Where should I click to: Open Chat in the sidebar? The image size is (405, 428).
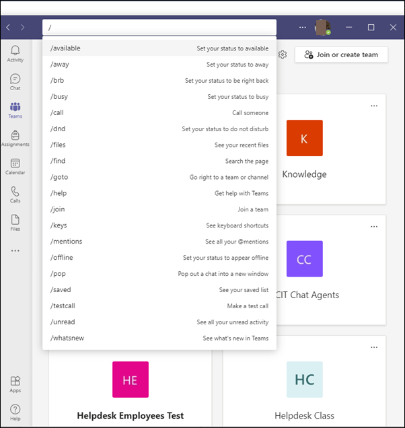pyautogui.click(x=15, y=82)
